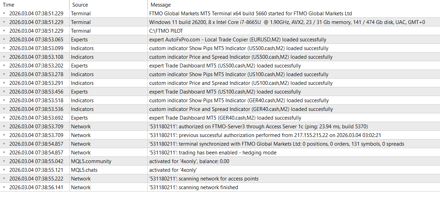Screen dimensions: 440x201
Task: Select the Price and Spread US100.cash message
Action: coord(241,83)
